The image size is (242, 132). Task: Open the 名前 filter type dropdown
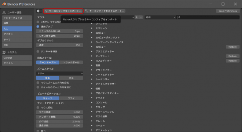tap(160, 17)
